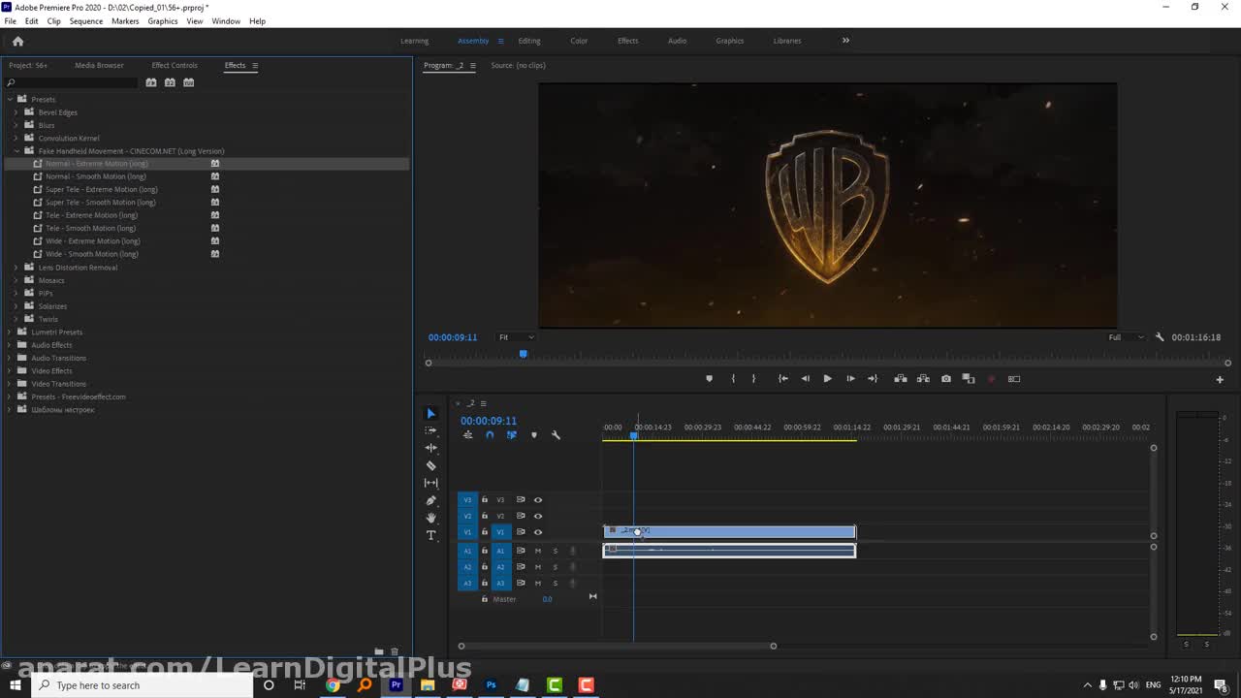Mute audio track A1
Viewport: 1241px width, 698px height.
(x=538, y=551)
